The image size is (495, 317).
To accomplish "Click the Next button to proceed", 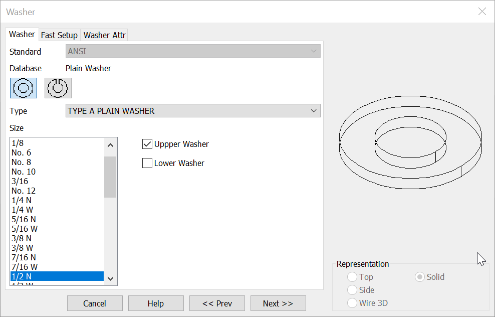I will 278,303.
